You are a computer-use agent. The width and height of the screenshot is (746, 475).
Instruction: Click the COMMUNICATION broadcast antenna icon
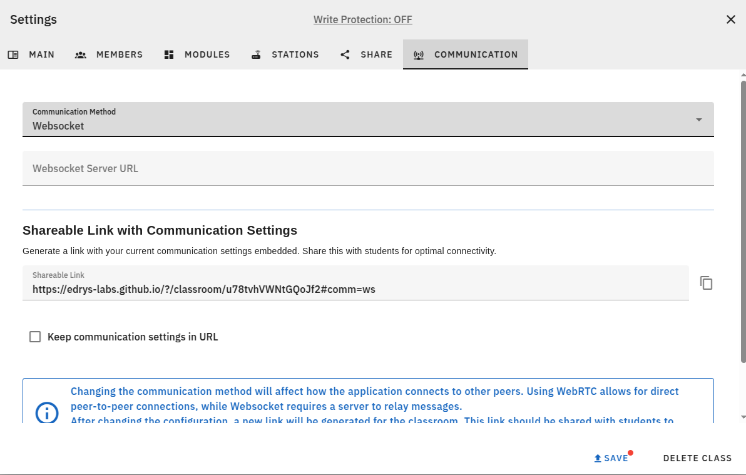418,54
